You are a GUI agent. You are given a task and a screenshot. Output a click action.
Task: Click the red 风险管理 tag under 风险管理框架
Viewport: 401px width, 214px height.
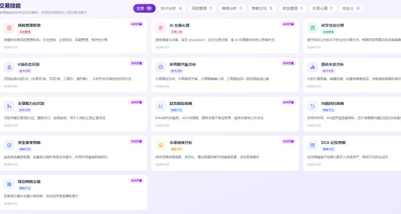point(25,32)
